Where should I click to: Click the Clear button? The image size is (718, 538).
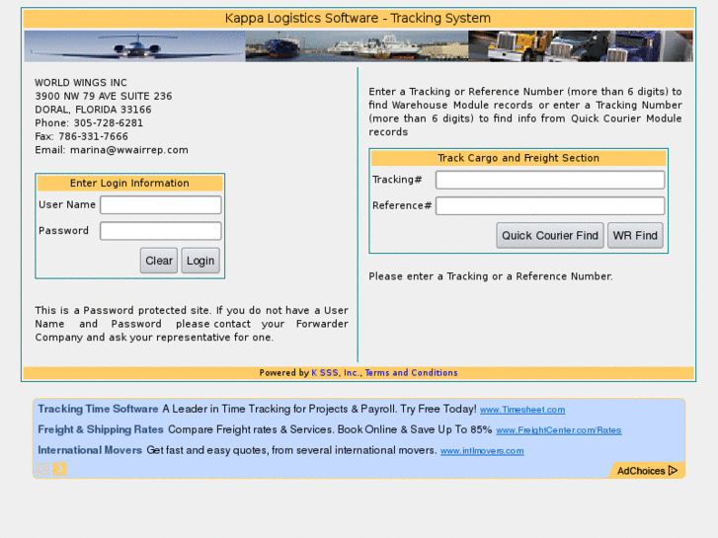click(x=159, y=261)
